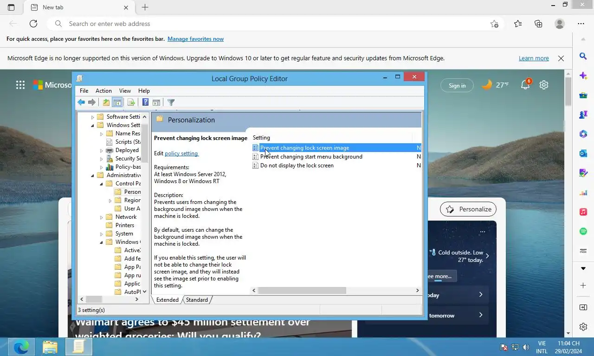Click the Setting column header

[x=332, y=138]
